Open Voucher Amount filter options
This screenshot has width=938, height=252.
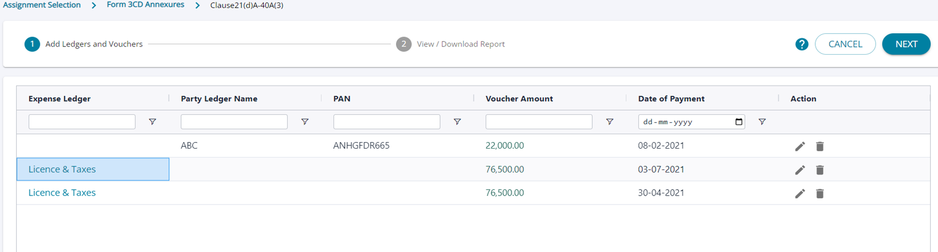tap(609, 122)
